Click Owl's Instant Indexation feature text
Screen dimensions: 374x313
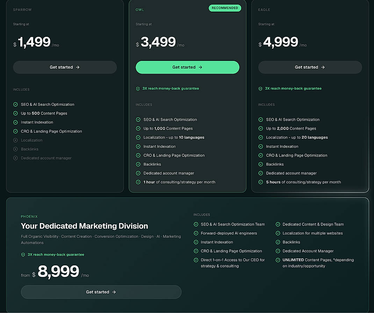(159, 146)
